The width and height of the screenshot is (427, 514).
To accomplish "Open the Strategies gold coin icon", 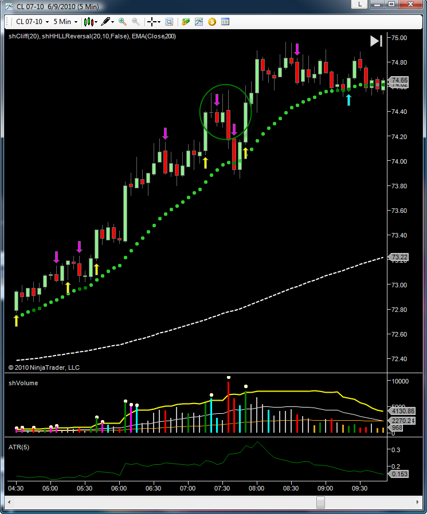I will (212, 22).
